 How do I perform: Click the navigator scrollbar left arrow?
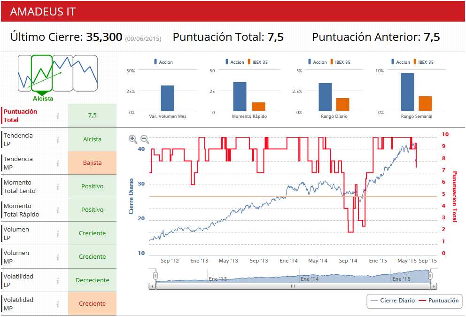152,286
